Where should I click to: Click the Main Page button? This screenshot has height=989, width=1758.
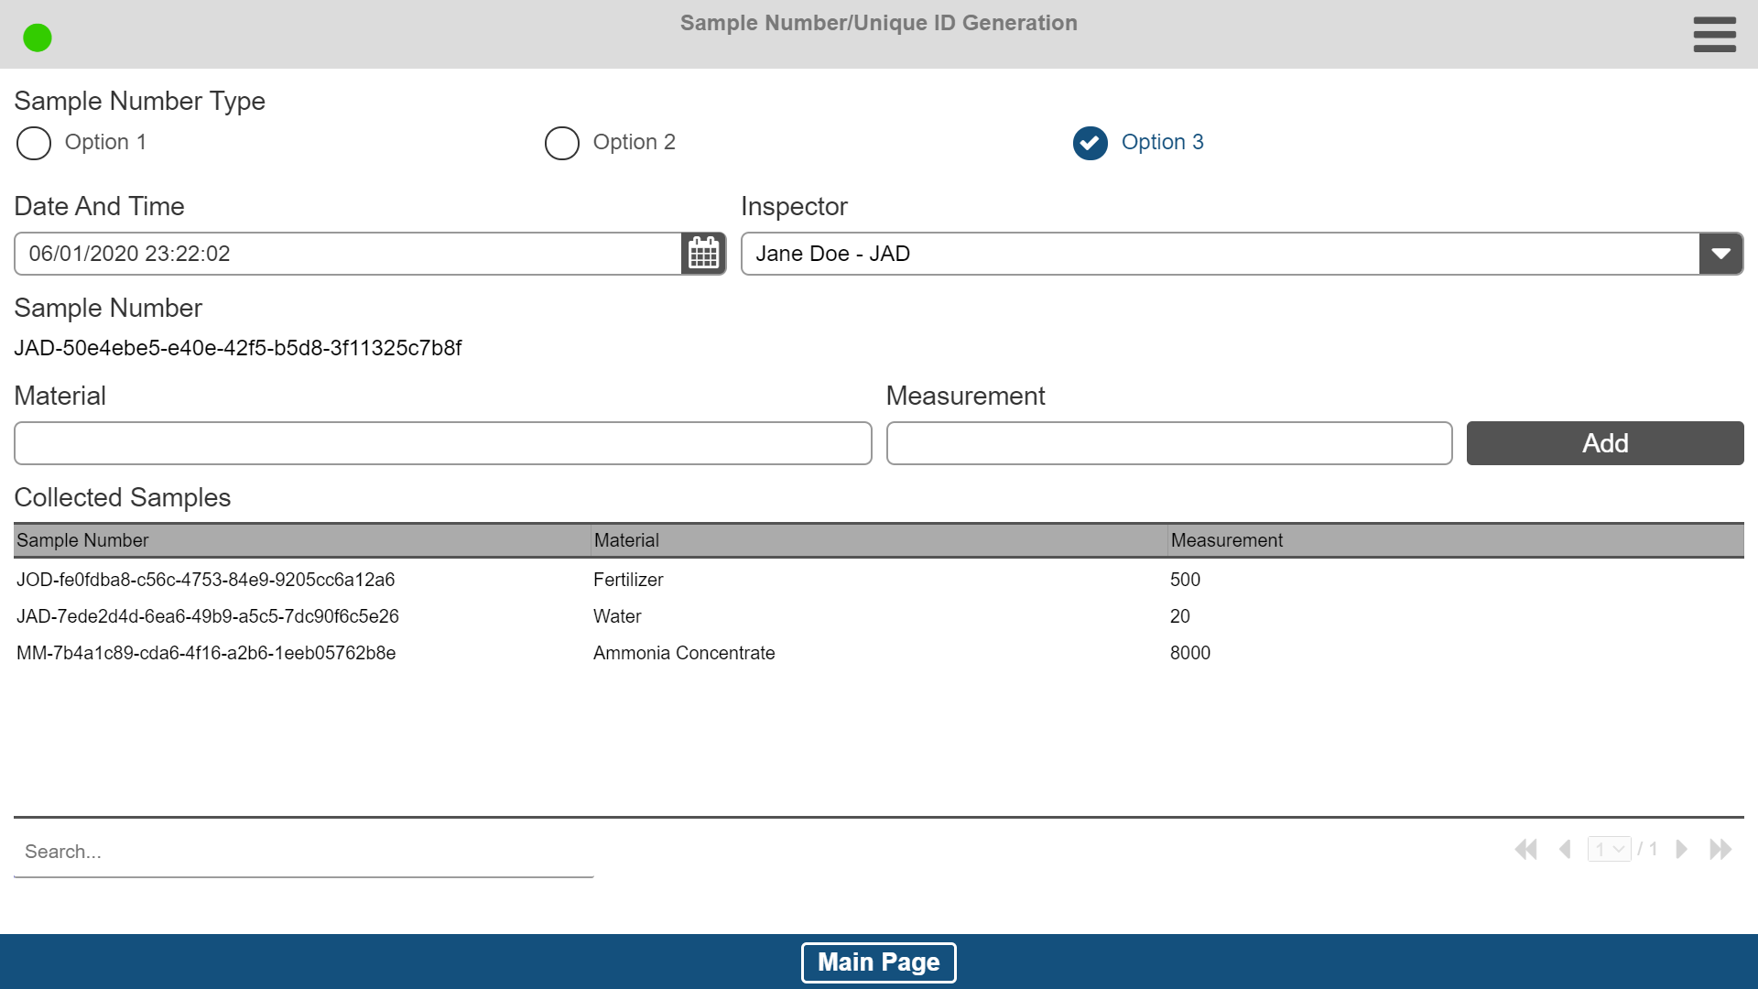coord(878,962)
